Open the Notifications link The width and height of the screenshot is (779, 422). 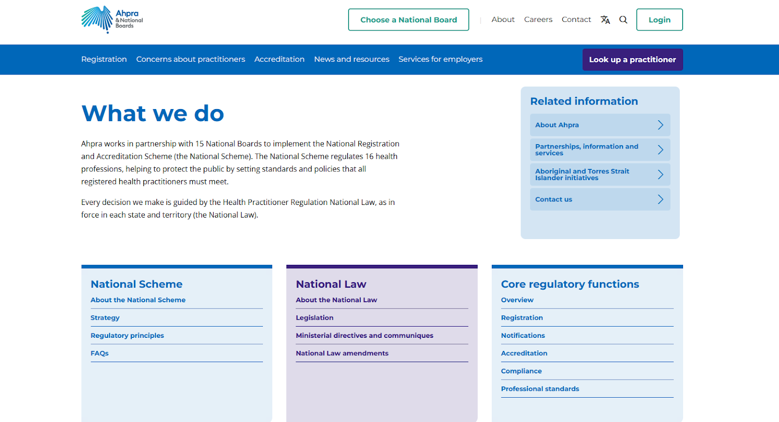523,336
